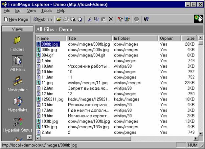Open the View menu
Image resolution: width=205 pixels, height=149 pixels.
click(32, 11)
